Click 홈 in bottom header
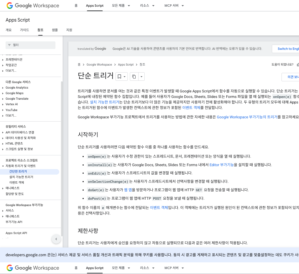Image resolution: width=299 pixels, height=274 pixels. point(76,268)
